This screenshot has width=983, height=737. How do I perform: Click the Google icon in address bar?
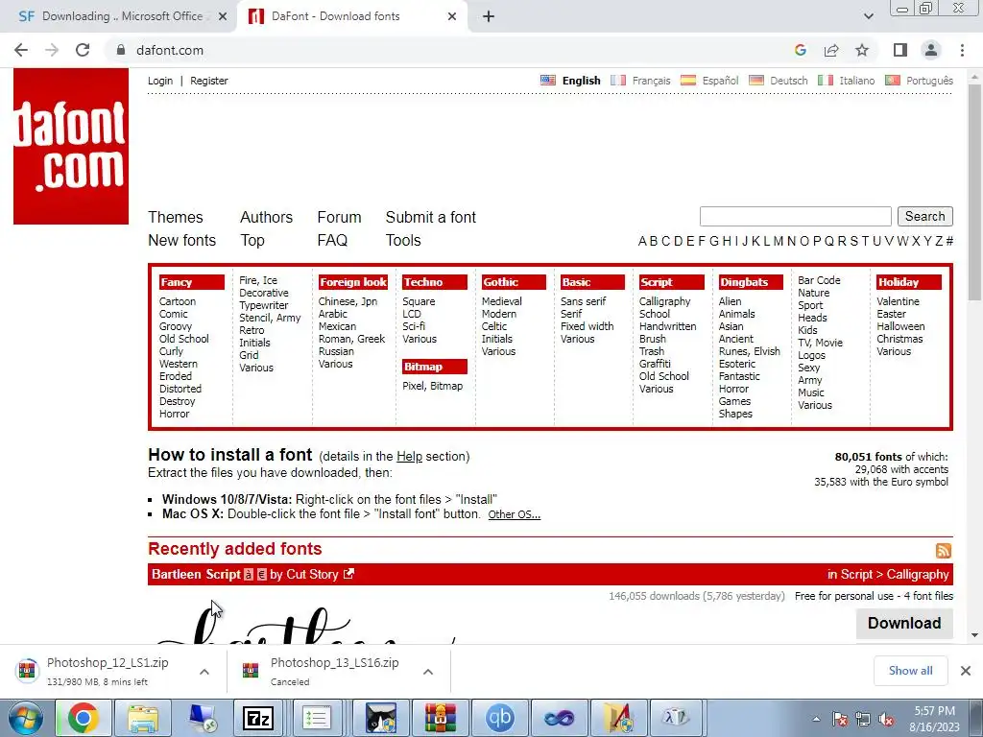pyautogui.click(x=800, y=50)
